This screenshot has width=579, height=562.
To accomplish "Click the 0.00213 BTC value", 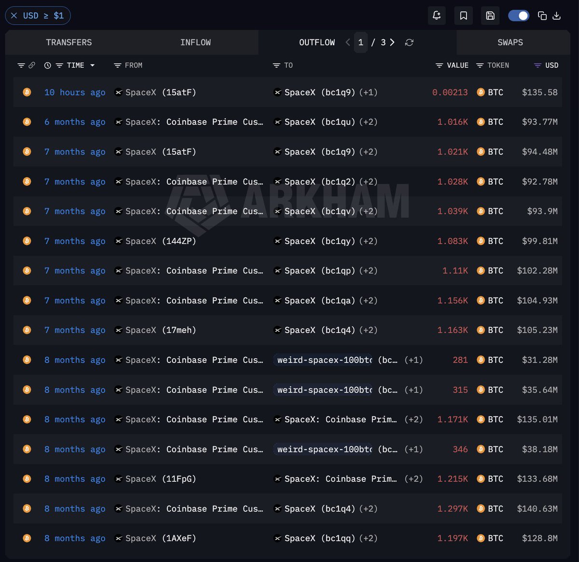I will [x=450, y=92].
